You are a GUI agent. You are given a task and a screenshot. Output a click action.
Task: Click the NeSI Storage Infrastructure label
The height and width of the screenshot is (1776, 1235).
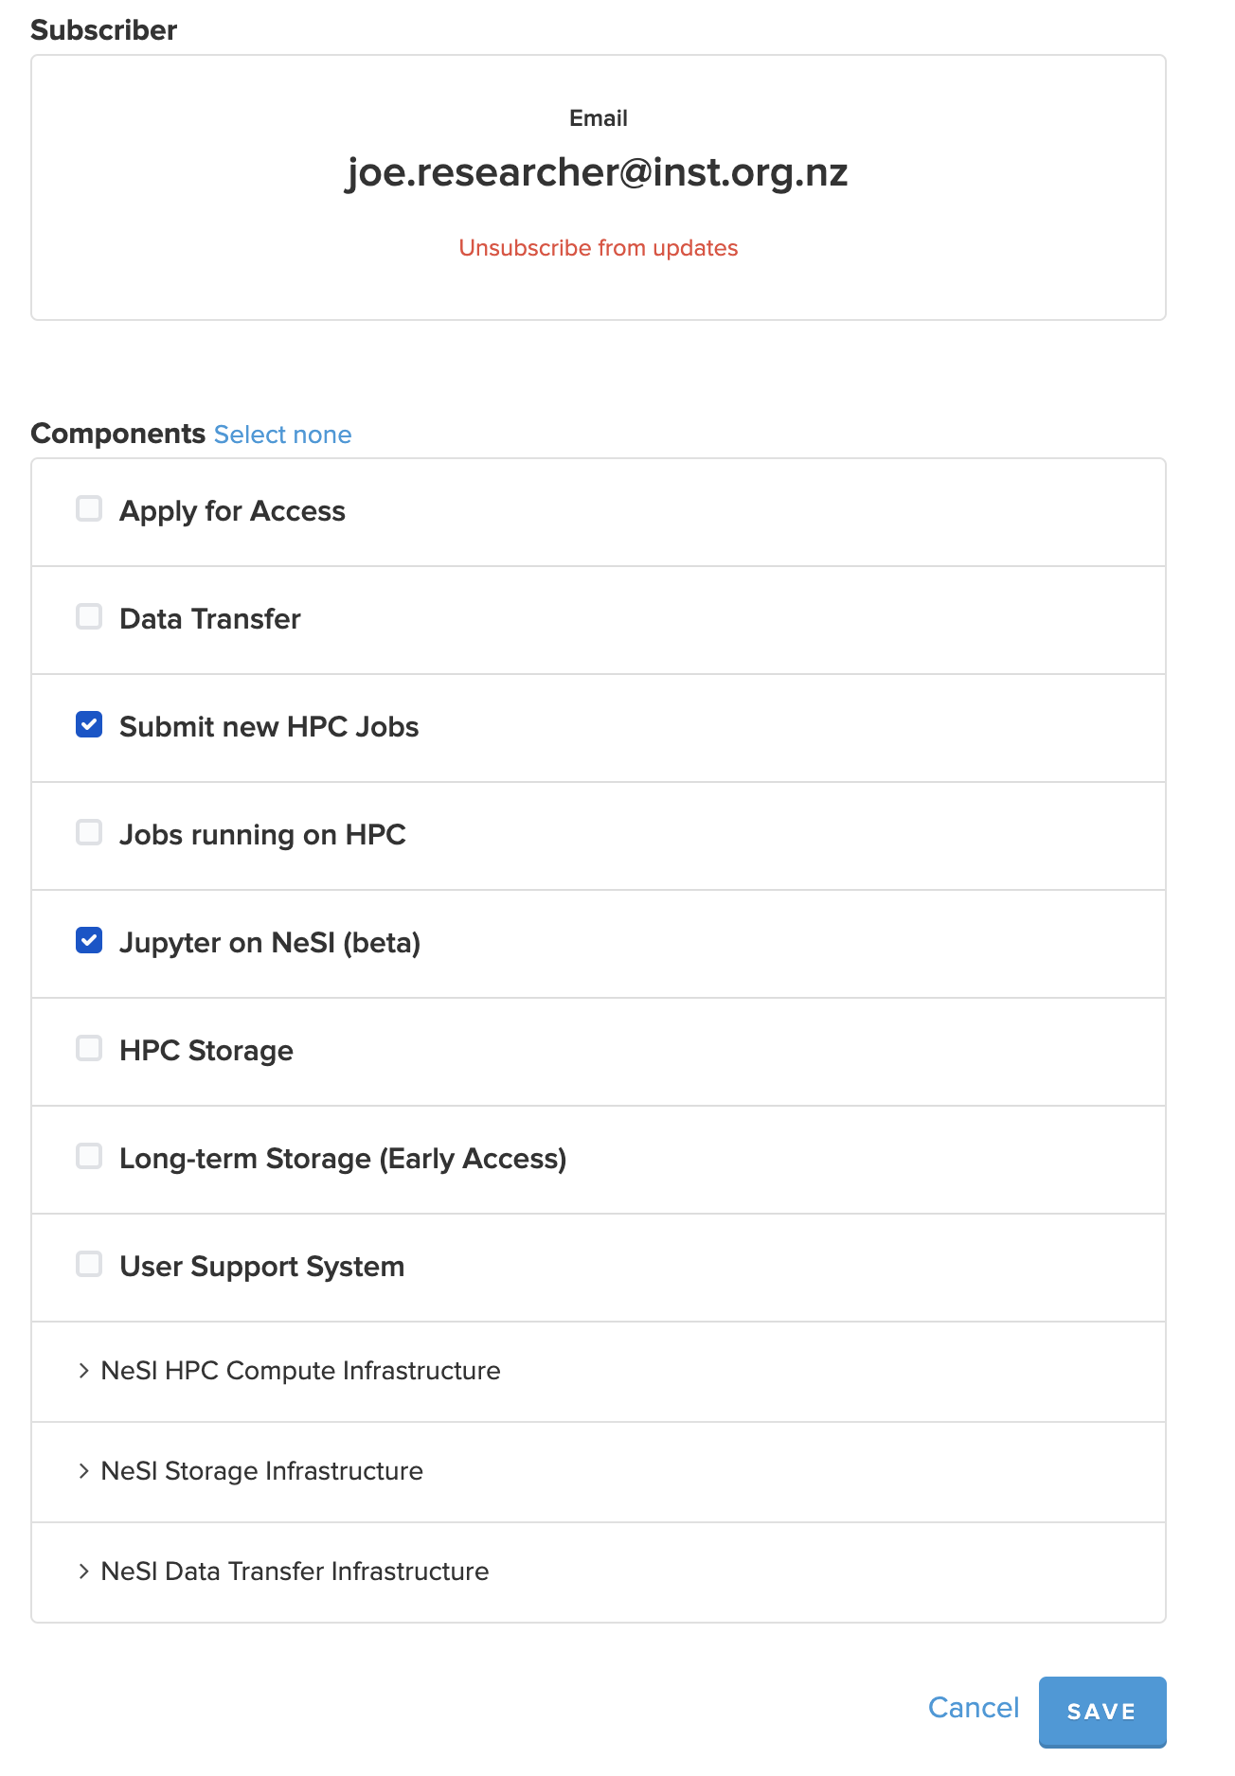(x=261, y=1471)
